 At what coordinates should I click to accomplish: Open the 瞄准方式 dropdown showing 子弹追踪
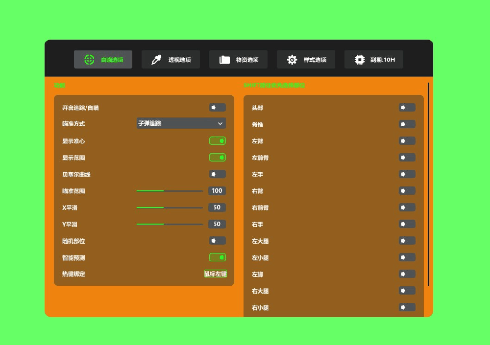[x=181, y=123]
